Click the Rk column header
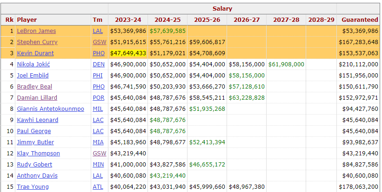 click(x=9, y=20)
